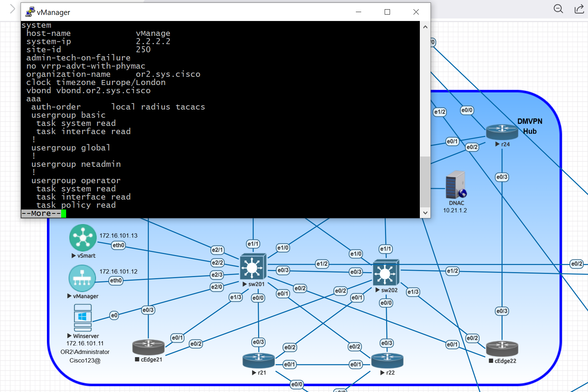
Task: Maximize the vManager terminal window
Action: click(387, 12)
